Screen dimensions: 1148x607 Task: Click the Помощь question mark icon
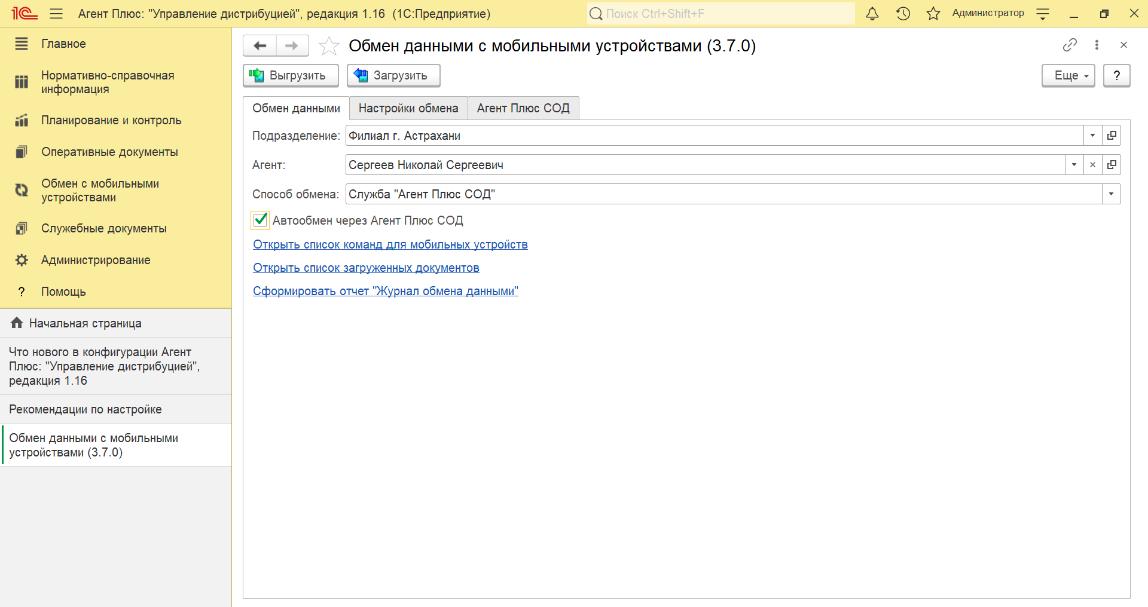[22, 292]
